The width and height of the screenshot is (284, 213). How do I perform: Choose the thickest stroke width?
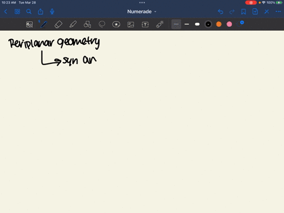[x=197, y=24]
